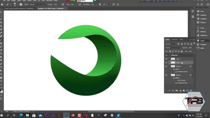Open the Select menu
The width and height of the screenshot is (210, 118).
pos(29,1)
